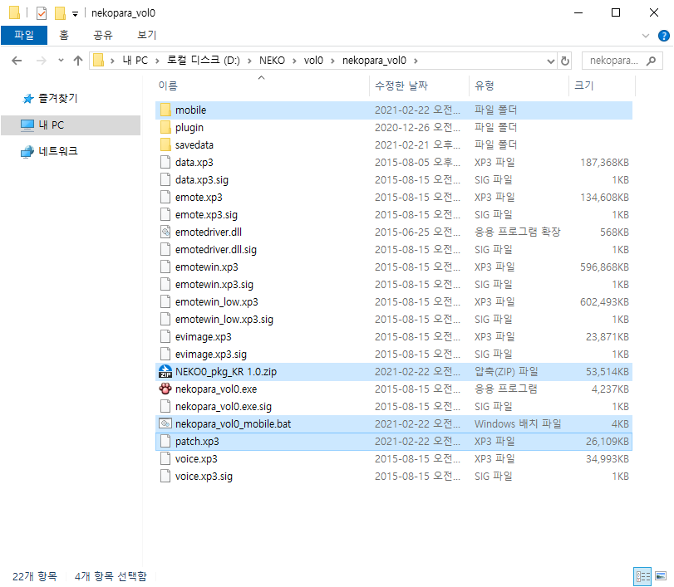Refresh the current folder

pos(565,61)
